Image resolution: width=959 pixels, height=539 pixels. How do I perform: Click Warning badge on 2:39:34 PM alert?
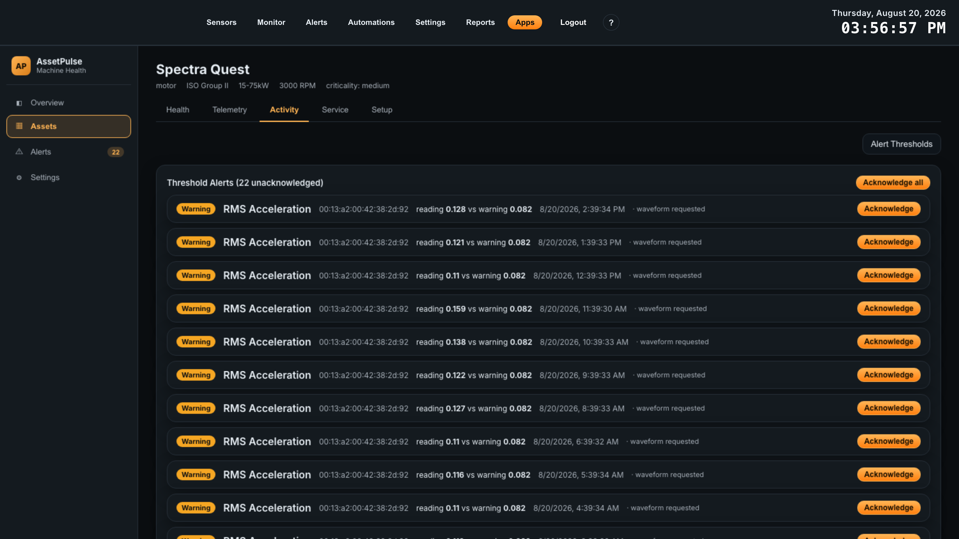tap(196, 209)
